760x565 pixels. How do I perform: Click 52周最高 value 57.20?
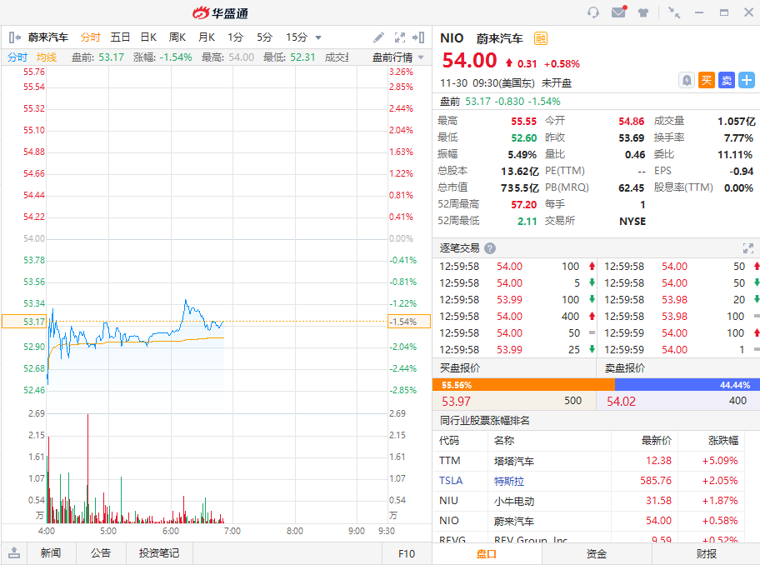point(524,204)
